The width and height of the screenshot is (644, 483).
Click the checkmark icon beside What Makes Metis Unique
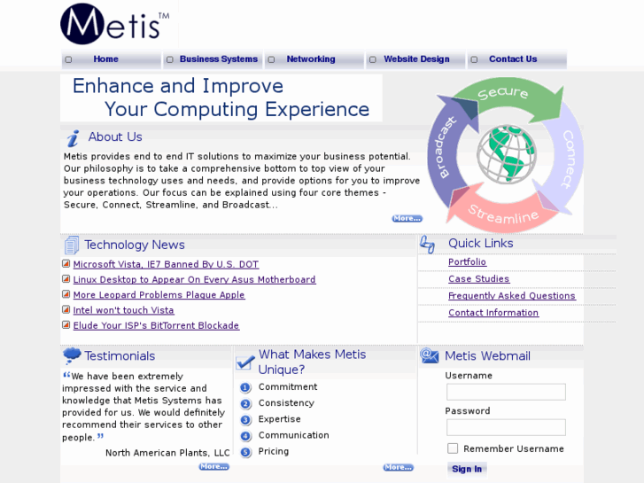coord(245,362)
